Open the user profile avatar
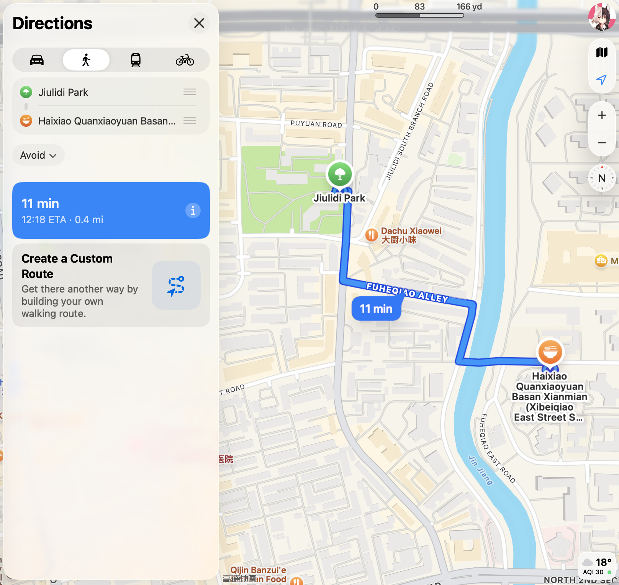 click(x=602, y=17)
